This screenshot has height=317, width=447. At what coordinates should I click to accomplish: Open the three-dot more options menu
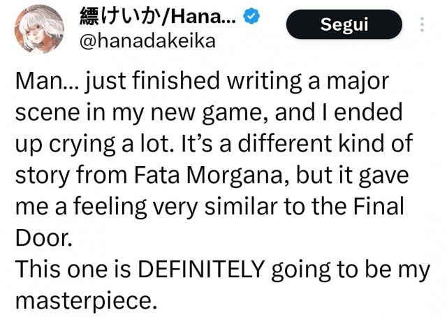click(x=422, y=26)
